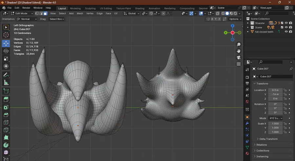The image size is (295, 161).
Task: Uncheck the Scene collection exclude checkbox
Action: (x=282, y=28)
